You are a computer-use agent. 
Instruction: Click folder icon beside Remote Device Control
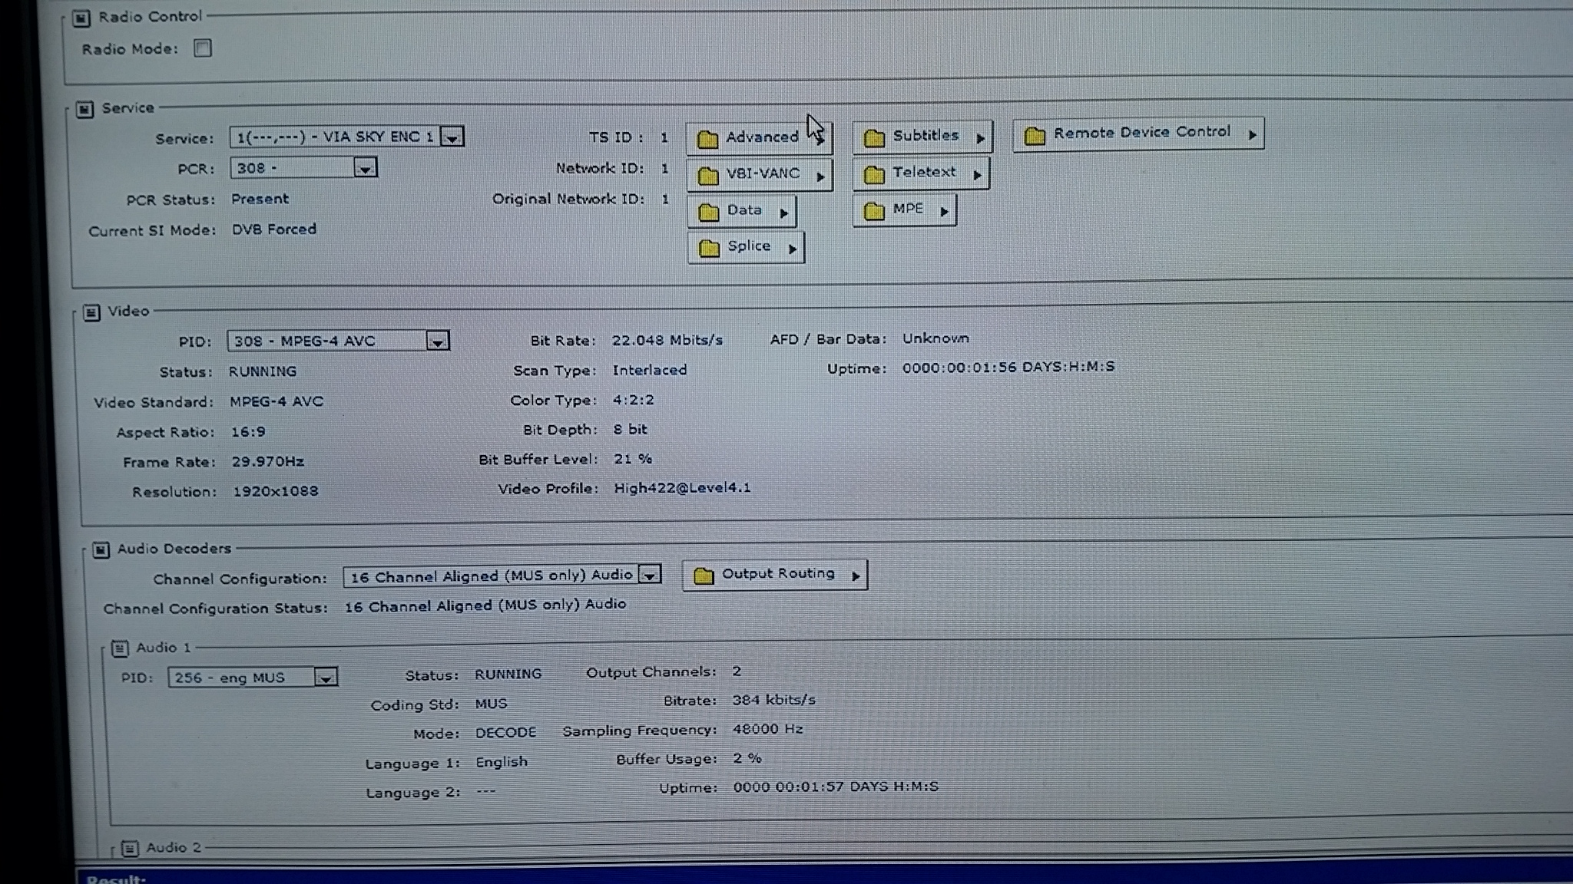click(1035, 136)
